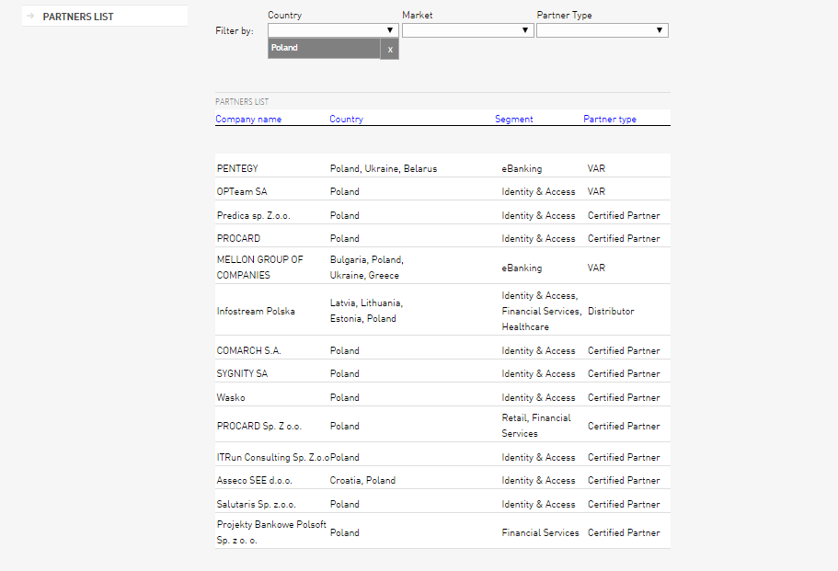Viewport: 838px width, 571px height.
Task: Select SYGNITY SA company name
Action: 242,373
